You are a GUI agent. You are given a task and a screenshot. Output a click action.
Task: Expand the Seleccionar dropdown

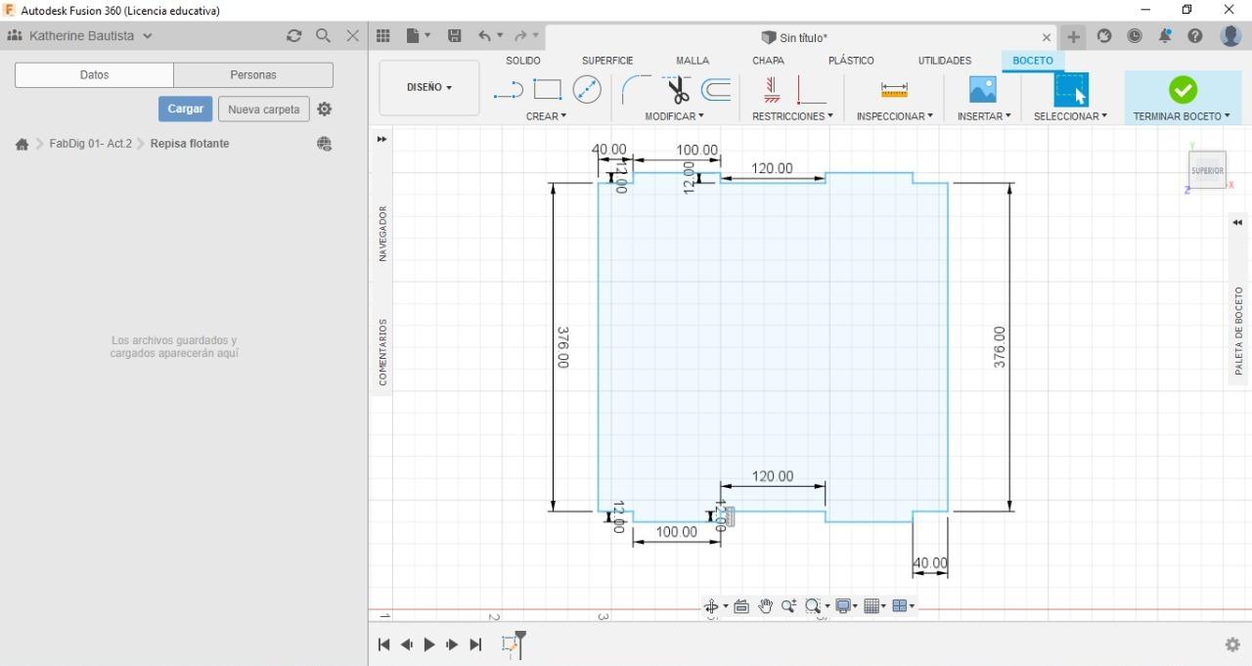(x=1071, y=116)
